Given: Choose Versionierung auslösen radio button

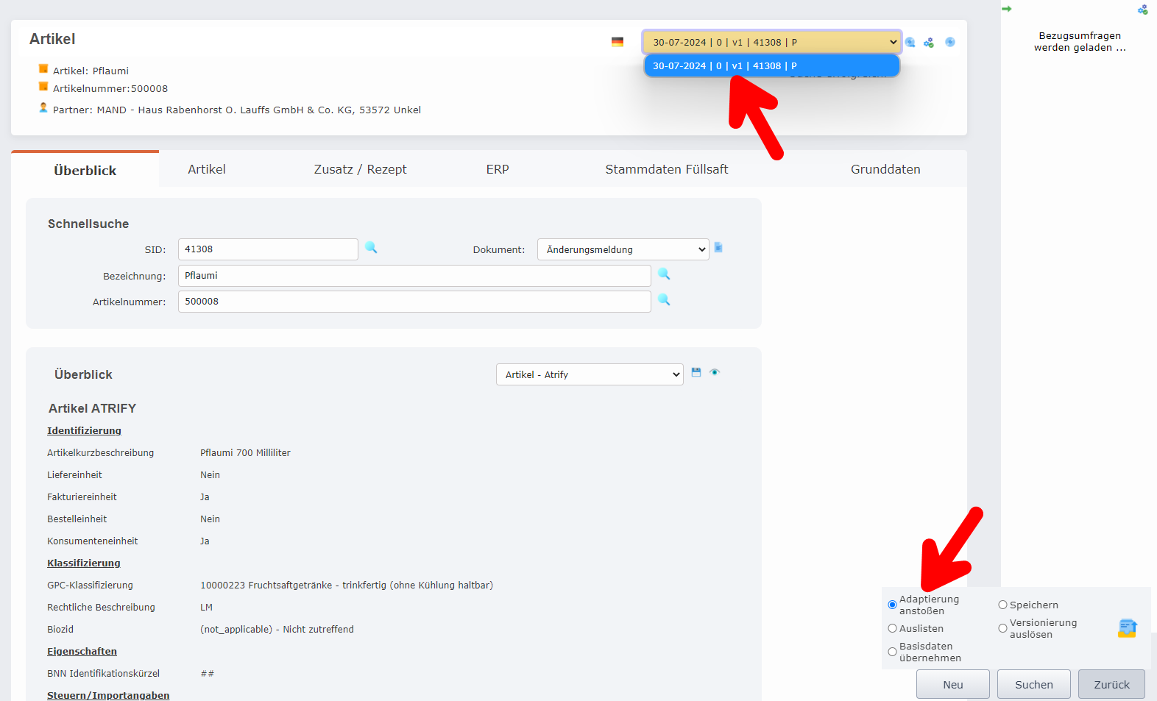Looking at the screenshot, I should (x=1002, y=629).
